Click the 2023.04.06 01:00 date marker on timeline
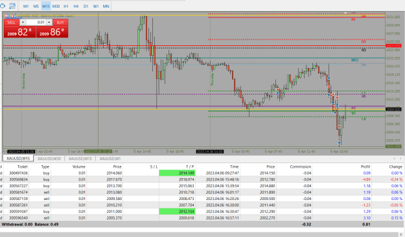The width and height of the screenshot is (405, 237). (210, 152)
